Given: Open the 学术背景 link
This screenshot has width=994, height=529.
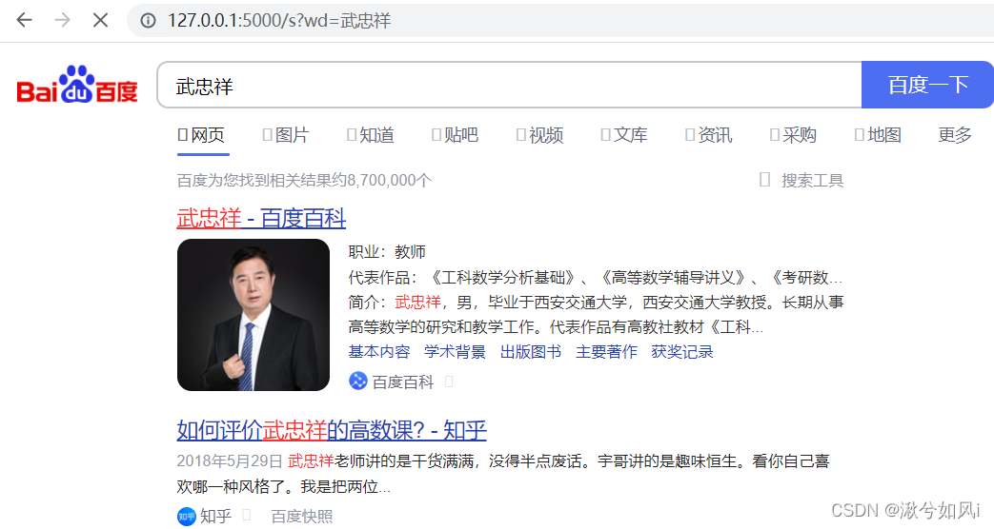Looking at the screenshot, I should [x=455, y=352].
